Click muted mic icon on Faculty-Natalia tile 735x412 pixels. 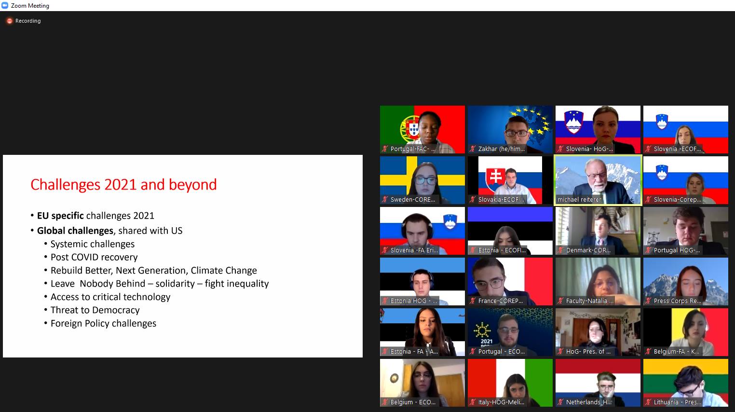pyautogui.click(x=560, y=301)
